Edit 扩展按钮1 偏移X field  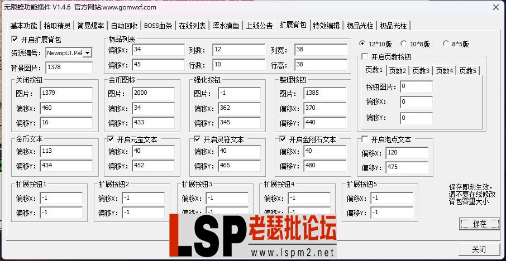point(61,198)
